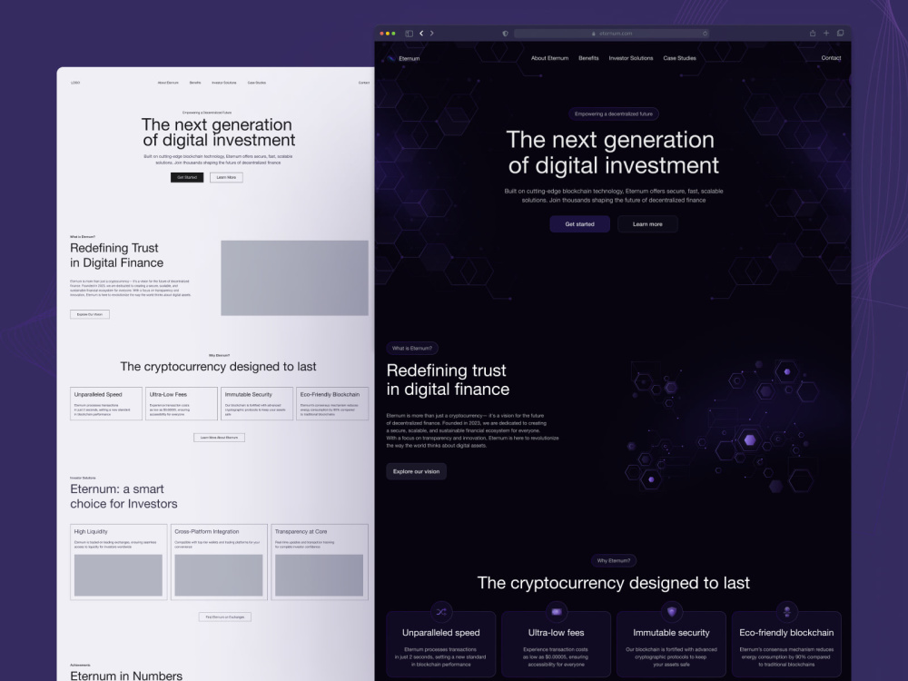
Task: Click the Explore our vision button
Action: (417, 471)
